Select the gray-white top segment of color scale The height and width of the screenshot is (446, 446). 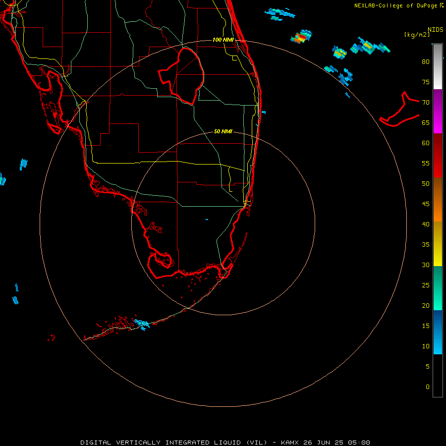pos(438,66)
